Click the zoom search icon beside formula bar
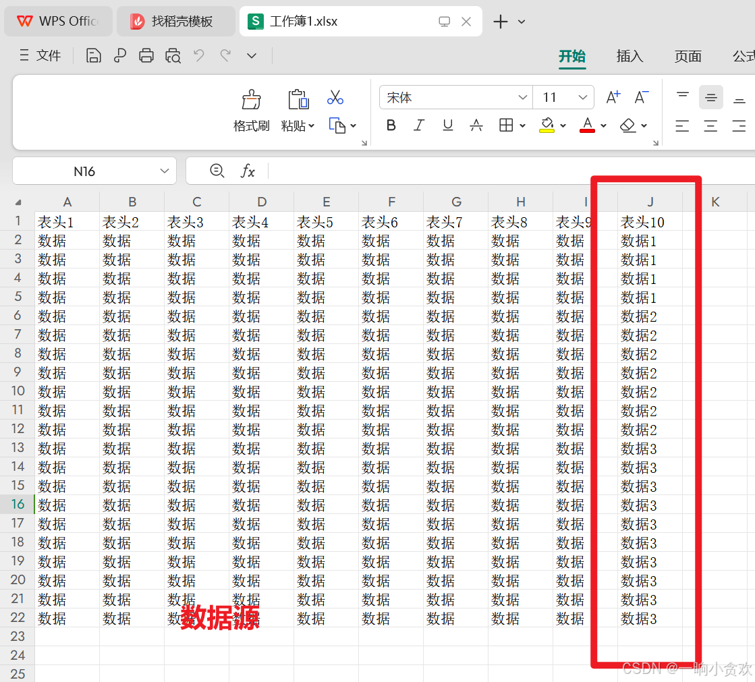The width and height of the screenshot is (755, 682). pos(217,171)
